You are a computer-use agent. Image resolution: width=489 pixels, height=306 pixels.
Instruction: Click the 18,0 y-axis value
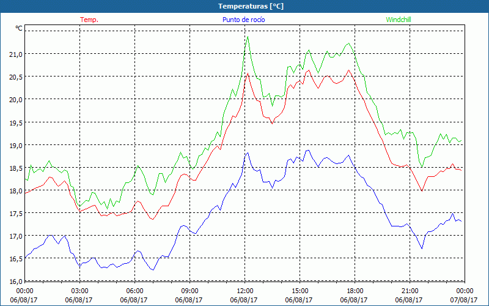16,191
